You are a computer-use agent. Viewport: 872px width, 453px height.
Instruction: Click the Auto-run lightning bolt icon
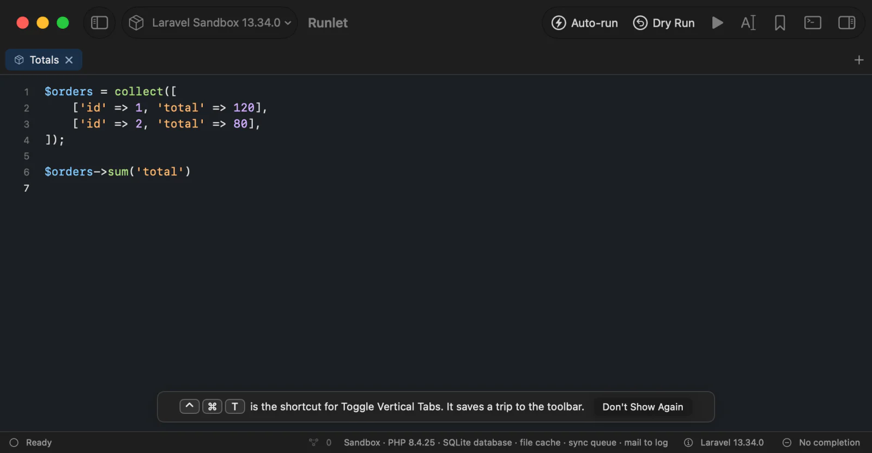point(559,23)
